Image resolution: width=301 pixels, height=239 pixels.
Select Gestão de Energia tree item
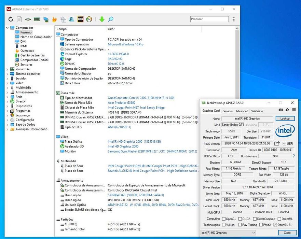tap(32, 55)
